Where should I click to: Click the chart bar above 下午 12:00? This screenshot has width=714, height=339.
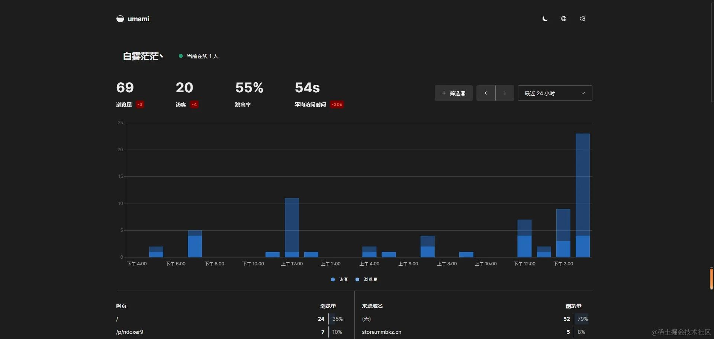click(x=524, y=238)
